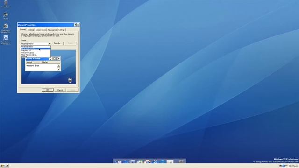This screenshot has width=299, height=168.
Task: Choose More themes online from the list
Action: [36, 55]
